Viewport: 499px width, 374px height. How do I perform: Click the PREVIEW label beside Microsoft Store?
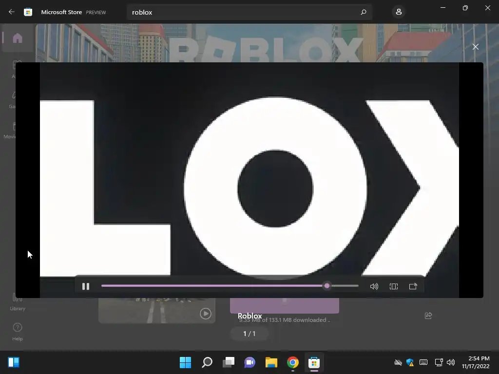coord(96,12)
